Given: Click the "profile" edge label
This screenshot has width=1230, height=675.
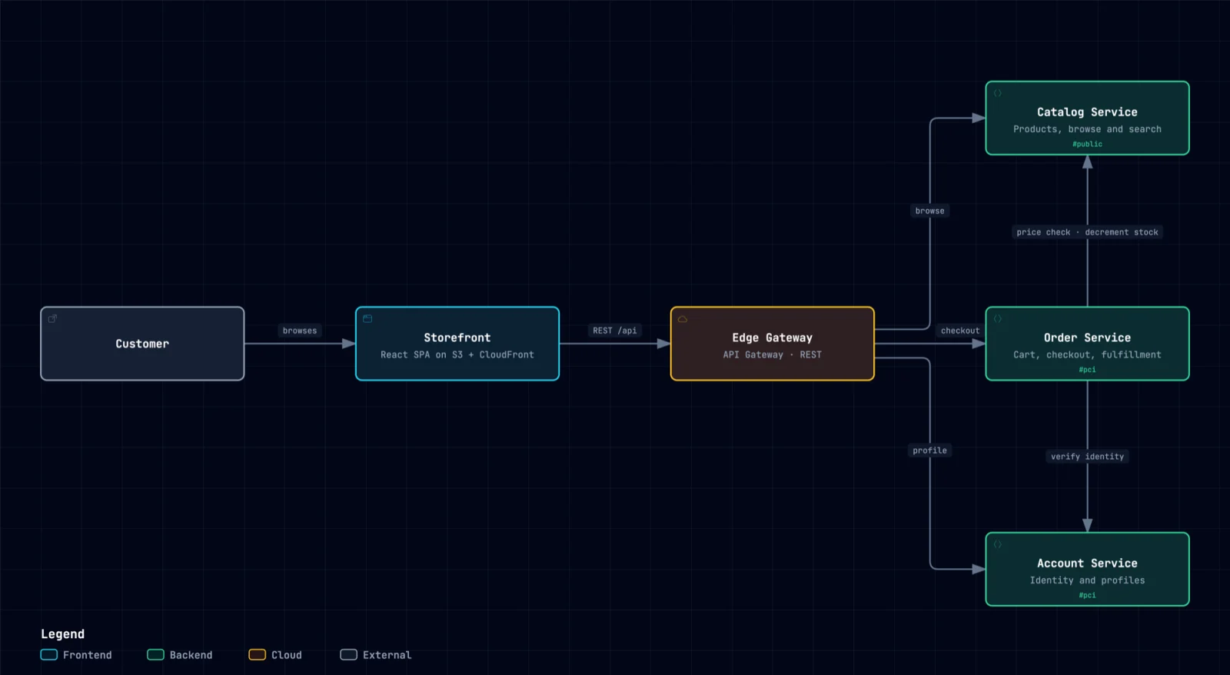Looking at the screenshot, I should pyautogui.click(x=930, y=451).
